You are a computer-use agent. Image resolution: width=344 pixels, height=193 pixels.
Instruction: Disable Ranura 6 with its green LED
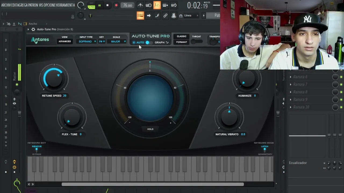[341, 77]
